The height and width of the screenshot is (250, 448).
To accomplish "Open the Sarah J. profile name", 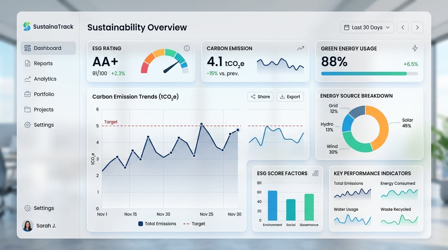I will 46,226.
